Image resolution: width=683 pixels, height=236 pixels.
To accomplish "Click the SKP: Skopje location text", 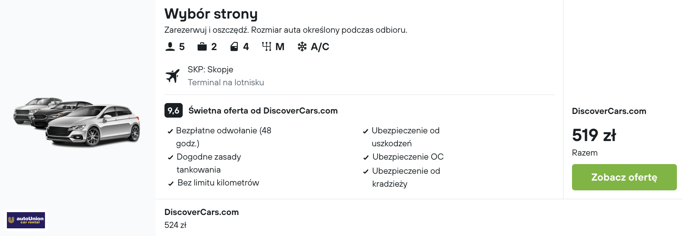I will (x=210, y=70).
